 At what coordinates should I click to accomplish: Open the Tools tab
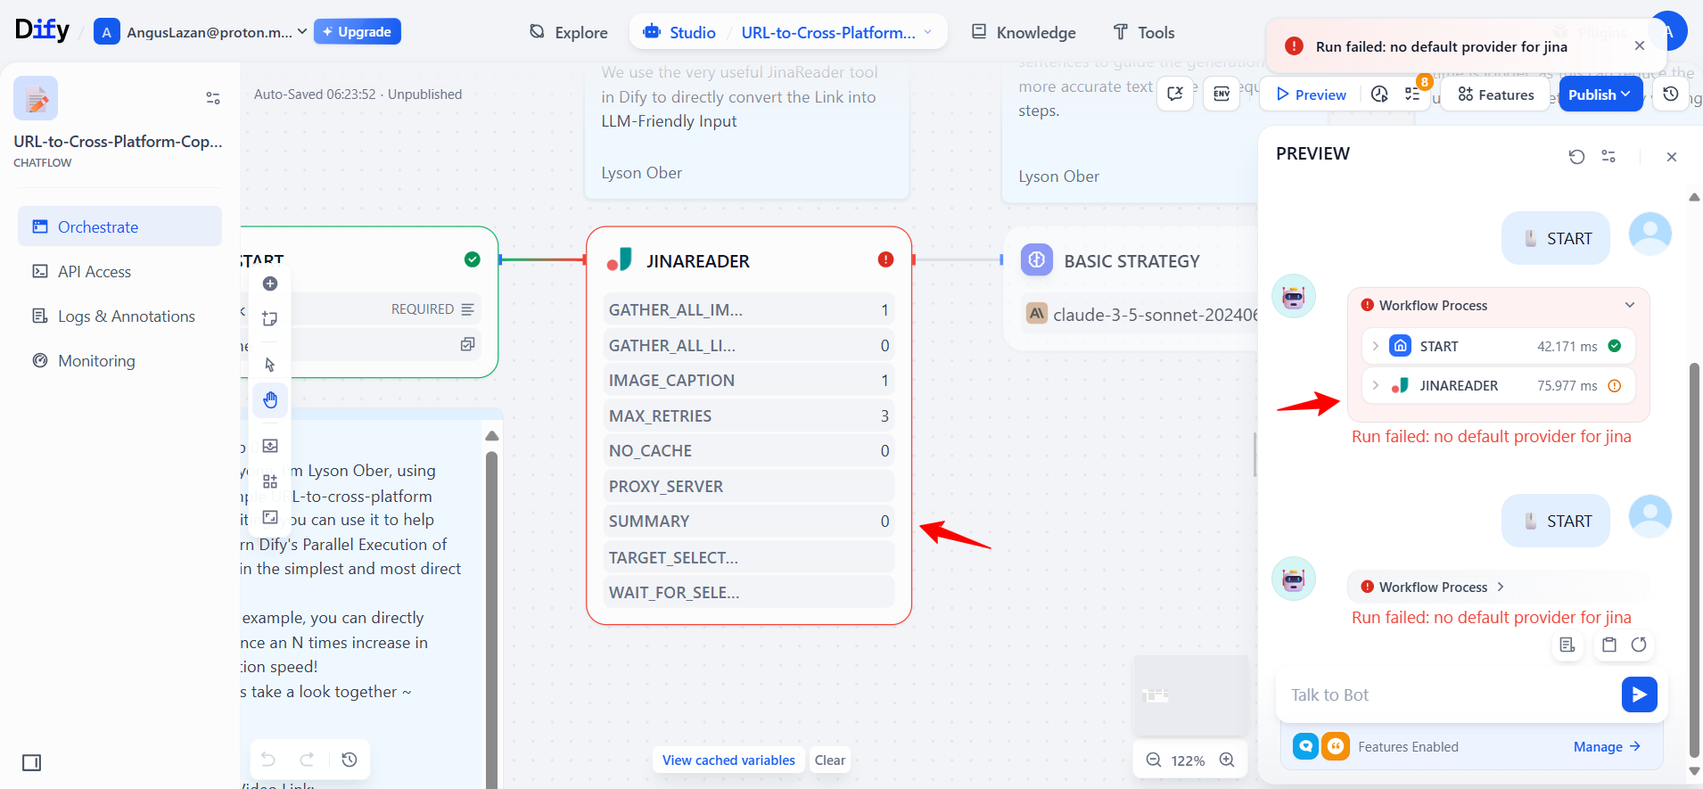(x=1144, y=32)
